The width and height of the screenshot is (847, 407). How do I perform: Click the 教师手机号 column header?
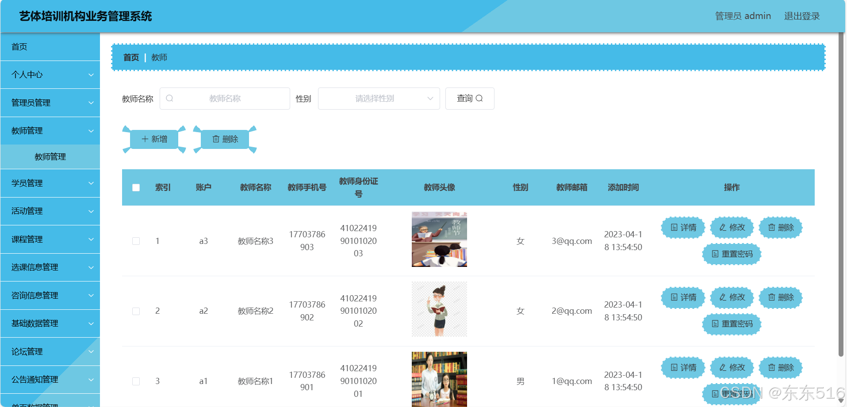click(307, 188)
